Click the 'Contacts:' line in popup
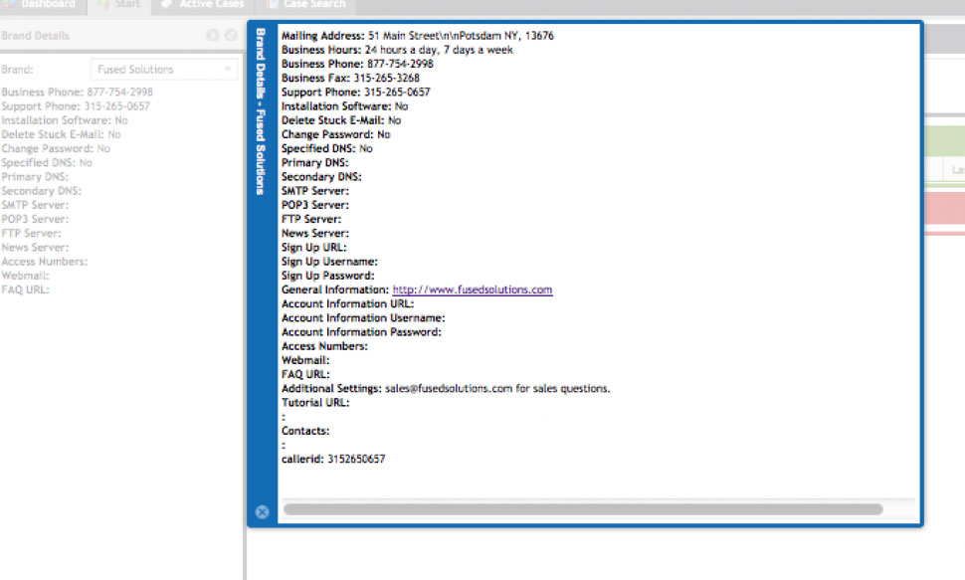Screen dimensions: 965x580 point(305,431)
